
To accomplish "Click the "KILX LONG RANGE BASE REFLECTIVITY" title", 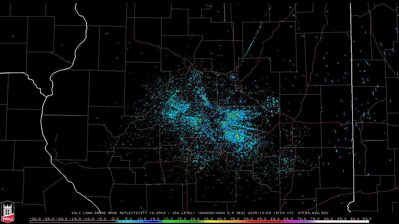I will click(x=109, y=213).
